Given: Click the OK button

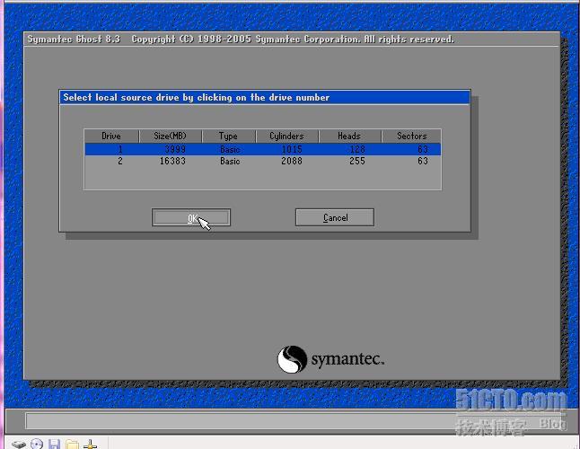Looking at the screenshot, I should coord(191,217).
